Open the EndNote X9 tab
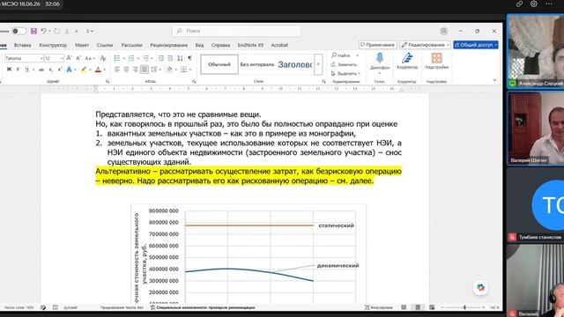Screen dimensions: 564x317 [x=250, y=45]
